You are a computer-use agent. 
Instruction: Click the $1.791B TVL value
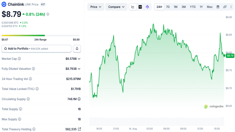76,89
